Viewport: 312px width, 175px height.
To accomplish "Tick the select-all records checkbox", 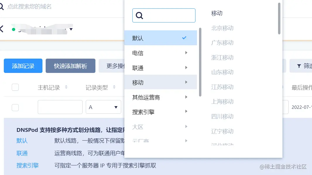I will coord(15,87).
